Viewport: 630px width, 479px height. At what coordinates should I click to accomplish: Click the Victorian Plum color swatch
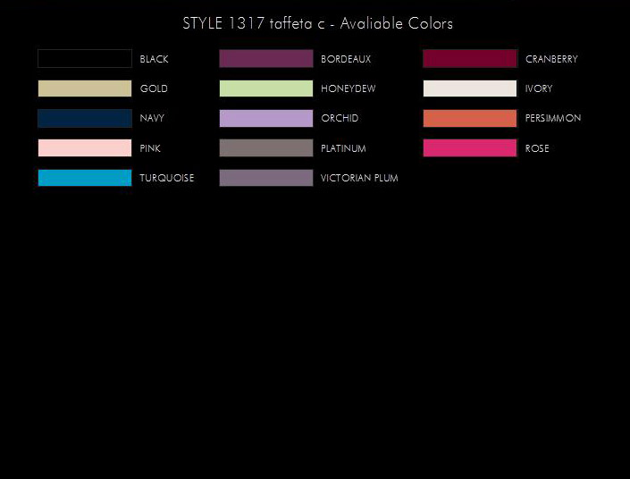click(266, 178)
